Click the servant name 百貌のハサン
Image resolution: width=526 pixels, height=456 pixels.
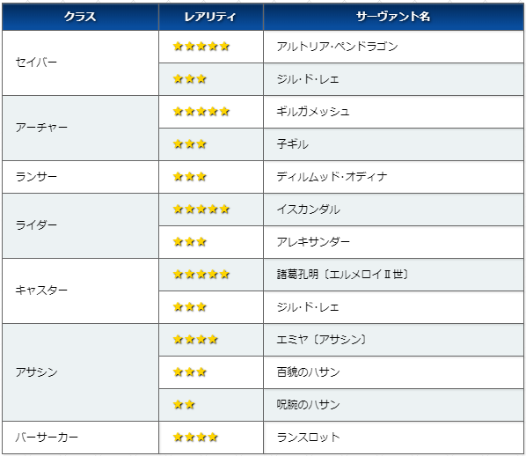[308, 372]
